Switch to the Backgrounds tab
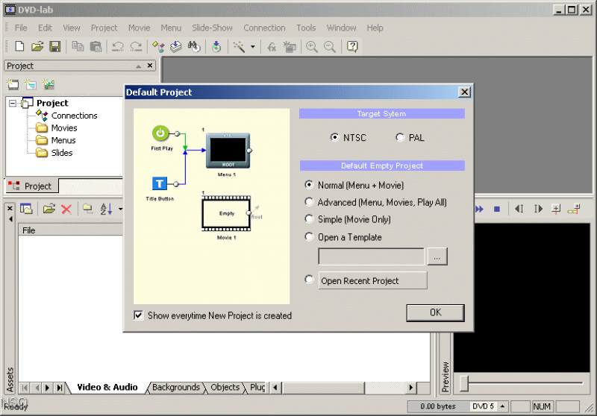Screen dimensions: 597x416 (x=176, y=387)
